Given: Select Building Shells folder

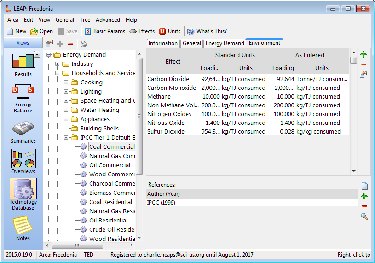Looking at the screenshot, I should coord(99,128).
